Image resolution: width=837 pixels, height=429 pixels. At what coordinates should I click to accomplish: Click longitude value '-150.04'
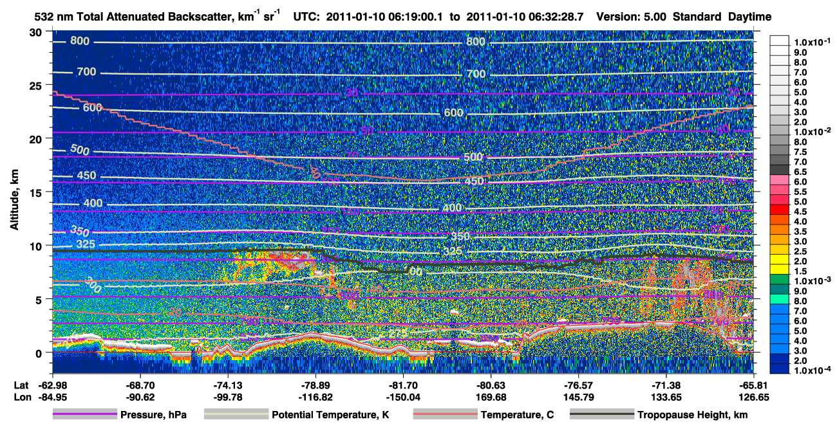point(403,397)
